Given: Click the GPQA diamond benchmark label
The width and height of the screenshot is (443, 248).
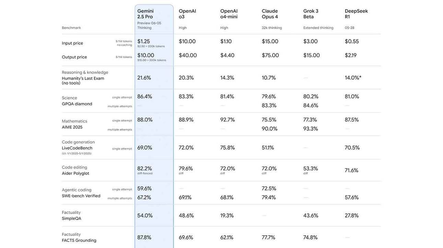Looking at the screenshot, I should coord(77,104).
